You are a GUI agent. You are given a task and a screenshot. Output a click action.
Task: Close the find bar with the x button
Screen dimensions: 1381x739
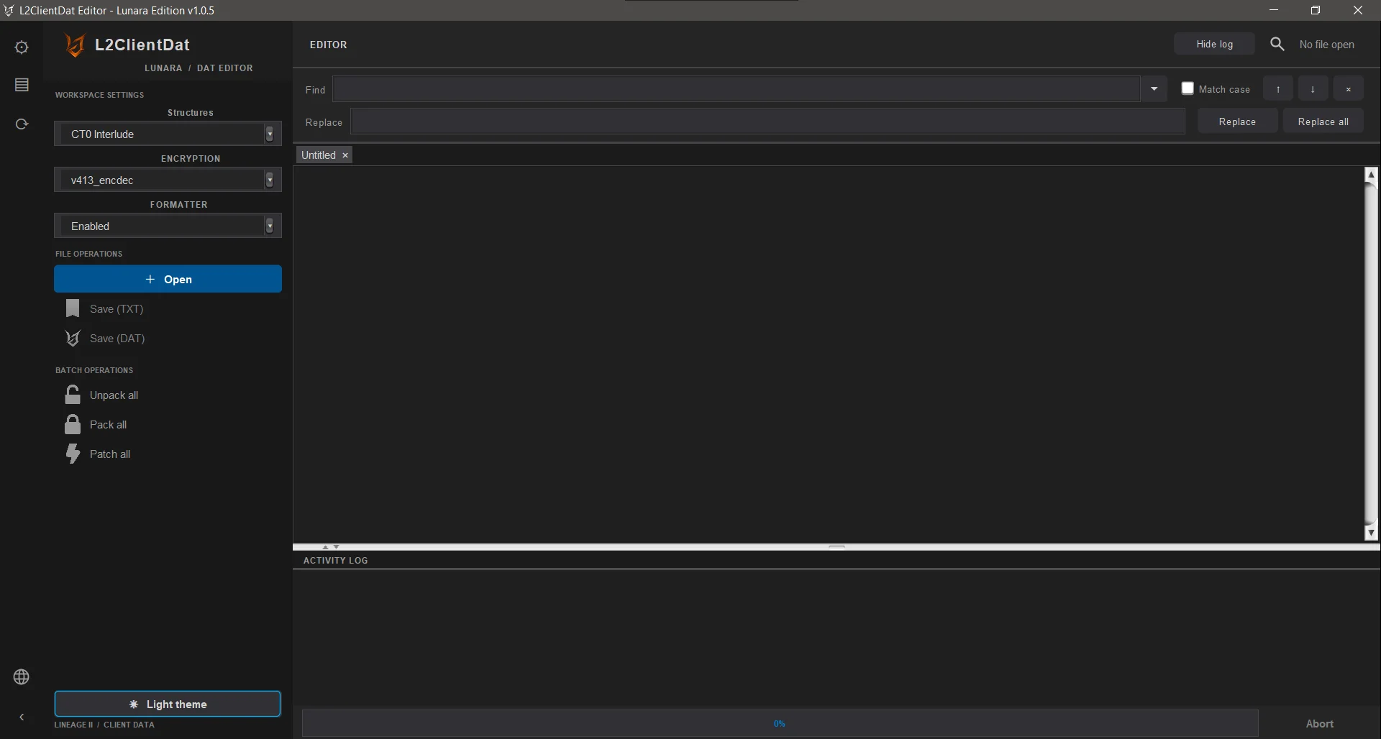pos(1349,89)
